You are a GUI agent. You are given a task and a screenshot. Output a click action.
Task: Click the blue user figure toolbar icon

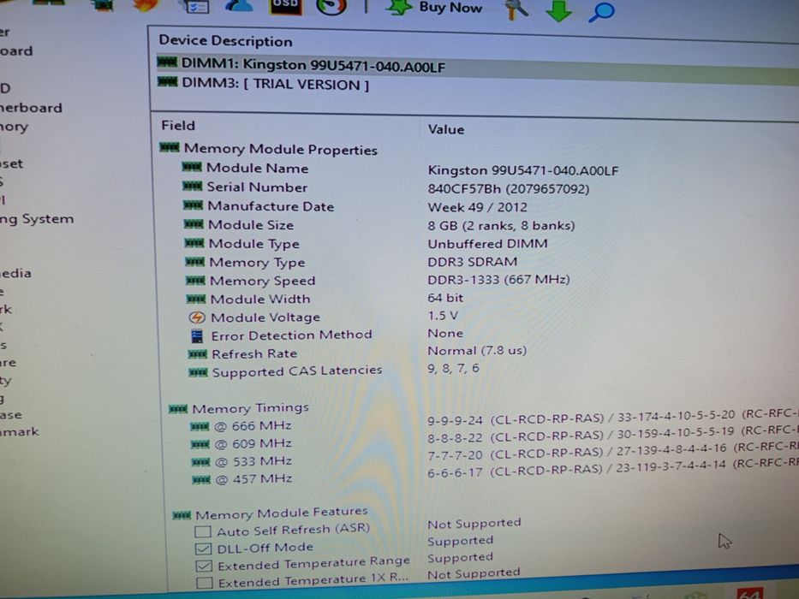point(238,6)
